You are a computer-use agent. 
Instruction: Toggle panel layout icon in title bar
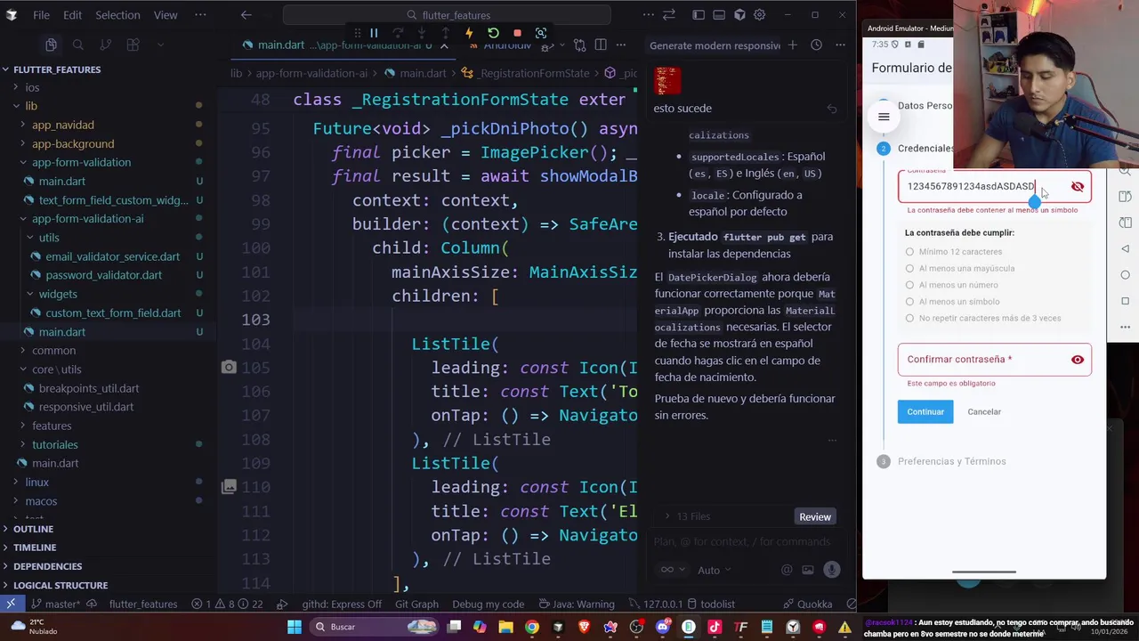tap(719, 15)
